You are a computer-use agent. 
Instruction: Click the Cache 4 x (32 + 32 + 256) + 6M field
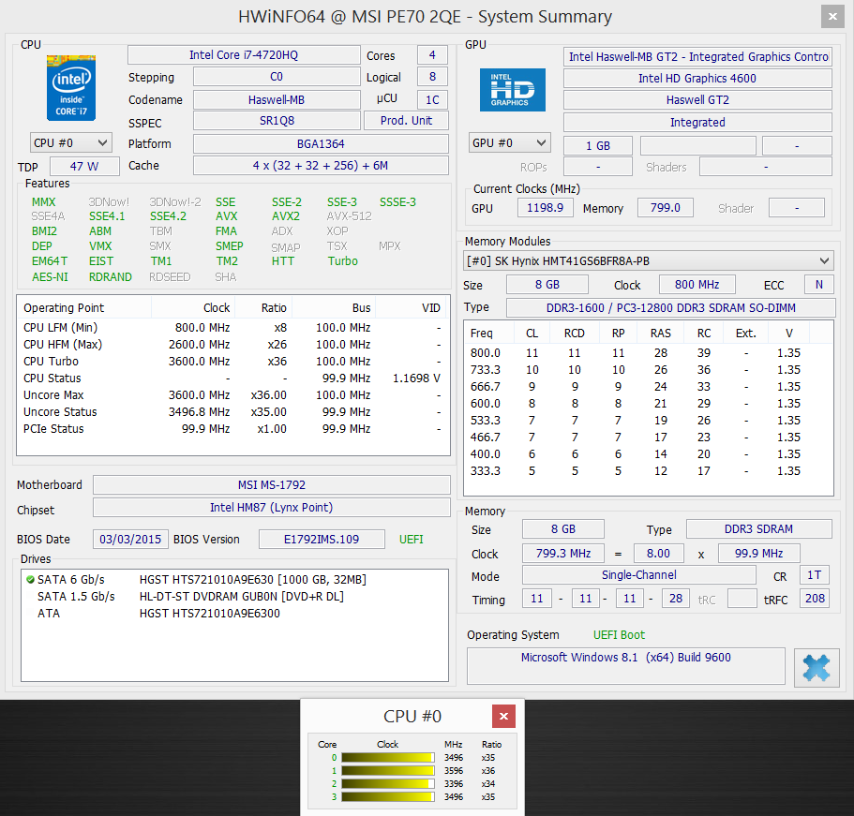click(321, 166)
